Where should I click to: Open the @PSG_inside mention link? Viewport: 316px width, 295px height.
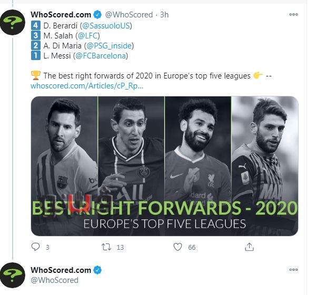(x=109, y=46)
